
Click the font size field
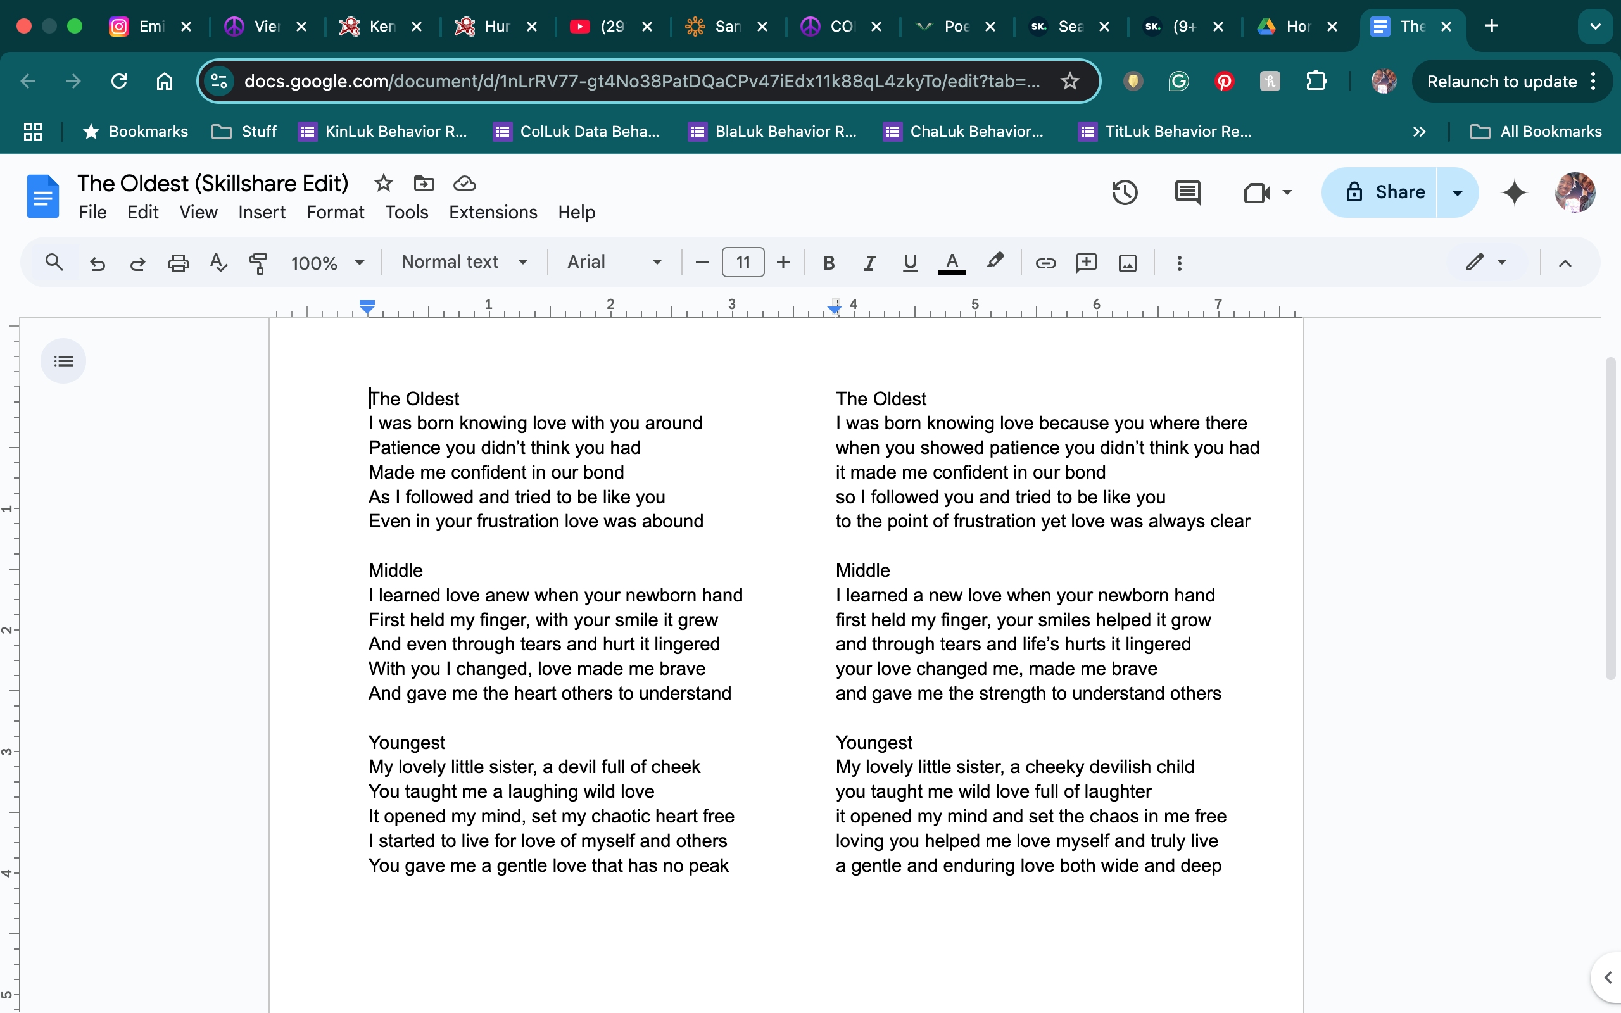(x=743, y=262)
